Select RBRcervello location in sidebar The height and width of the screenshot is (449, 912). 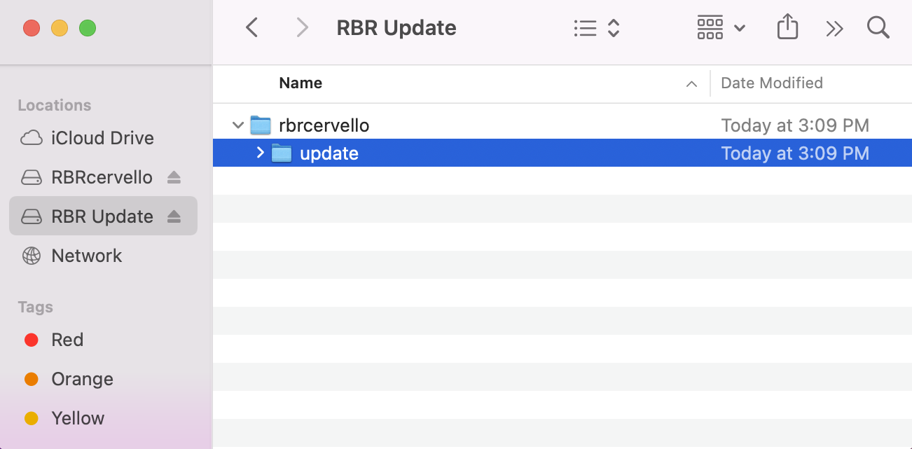coord(102,177)
